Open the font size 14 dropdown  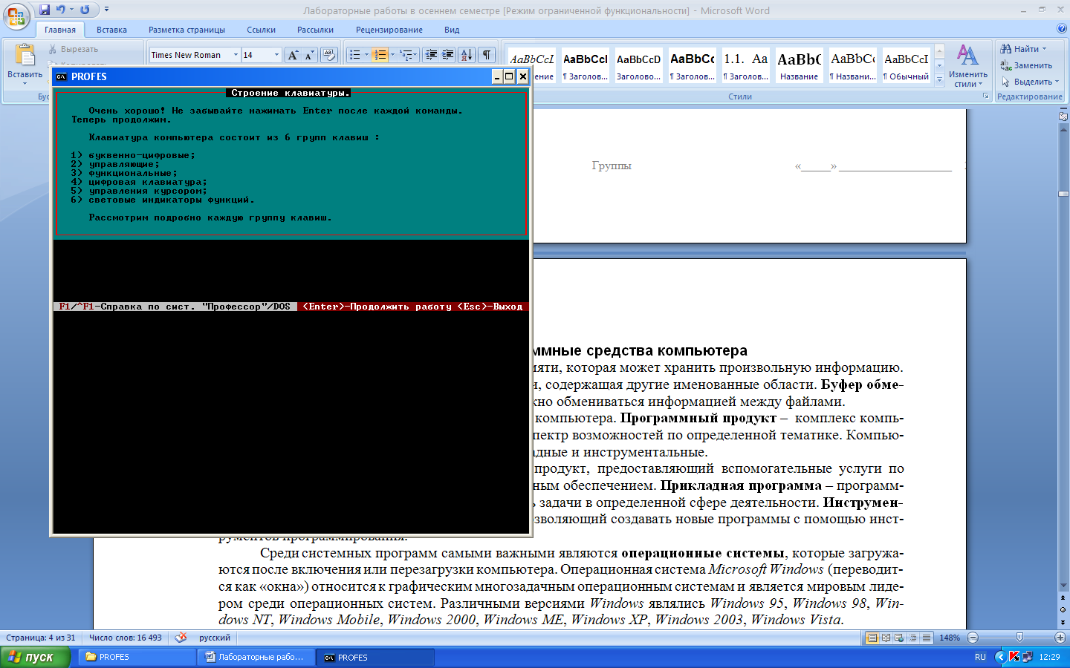(277, 55)
